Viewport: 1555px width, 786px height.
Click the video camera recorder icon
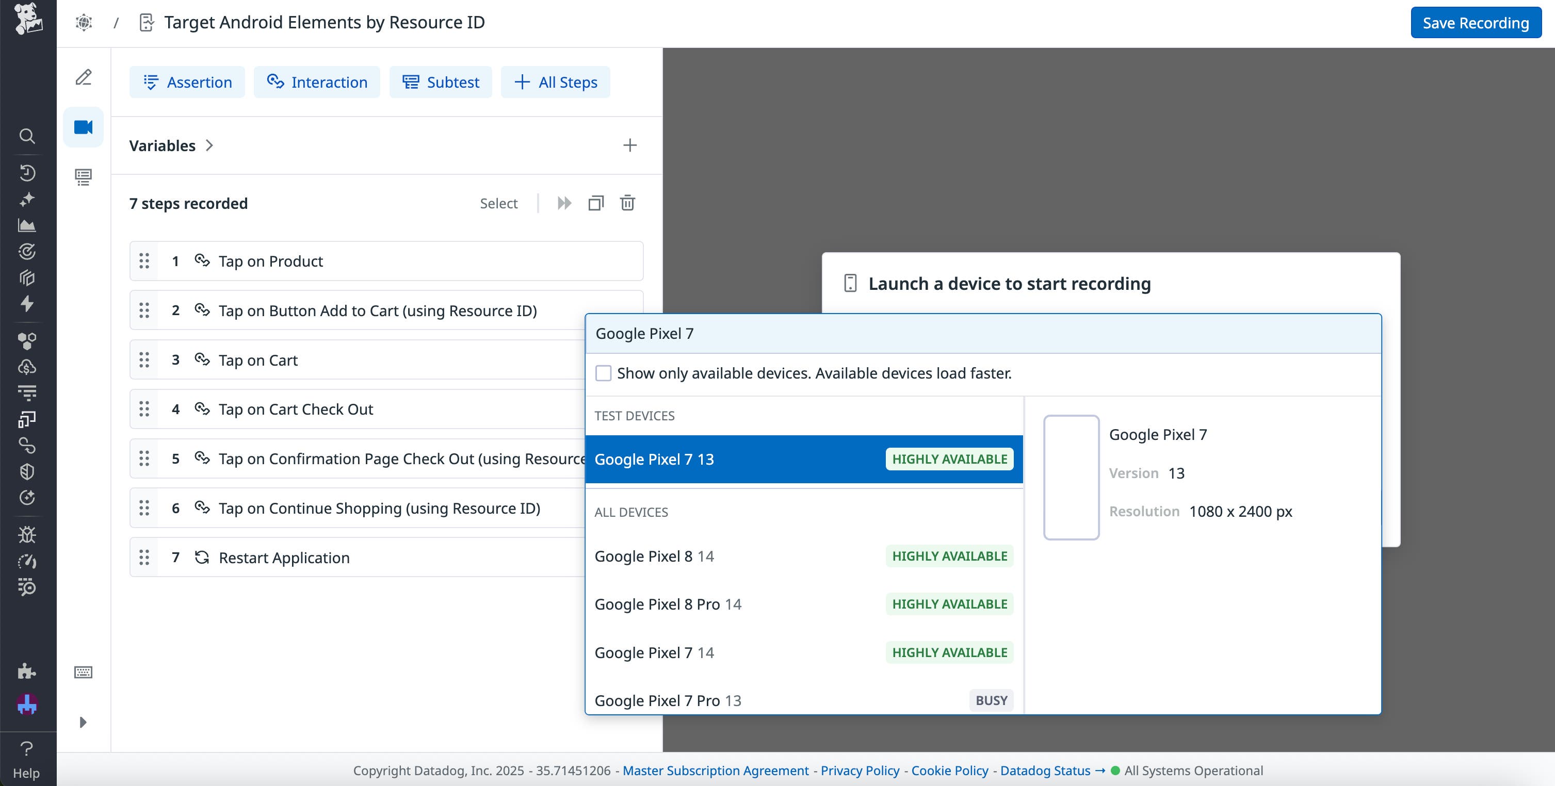83,127
